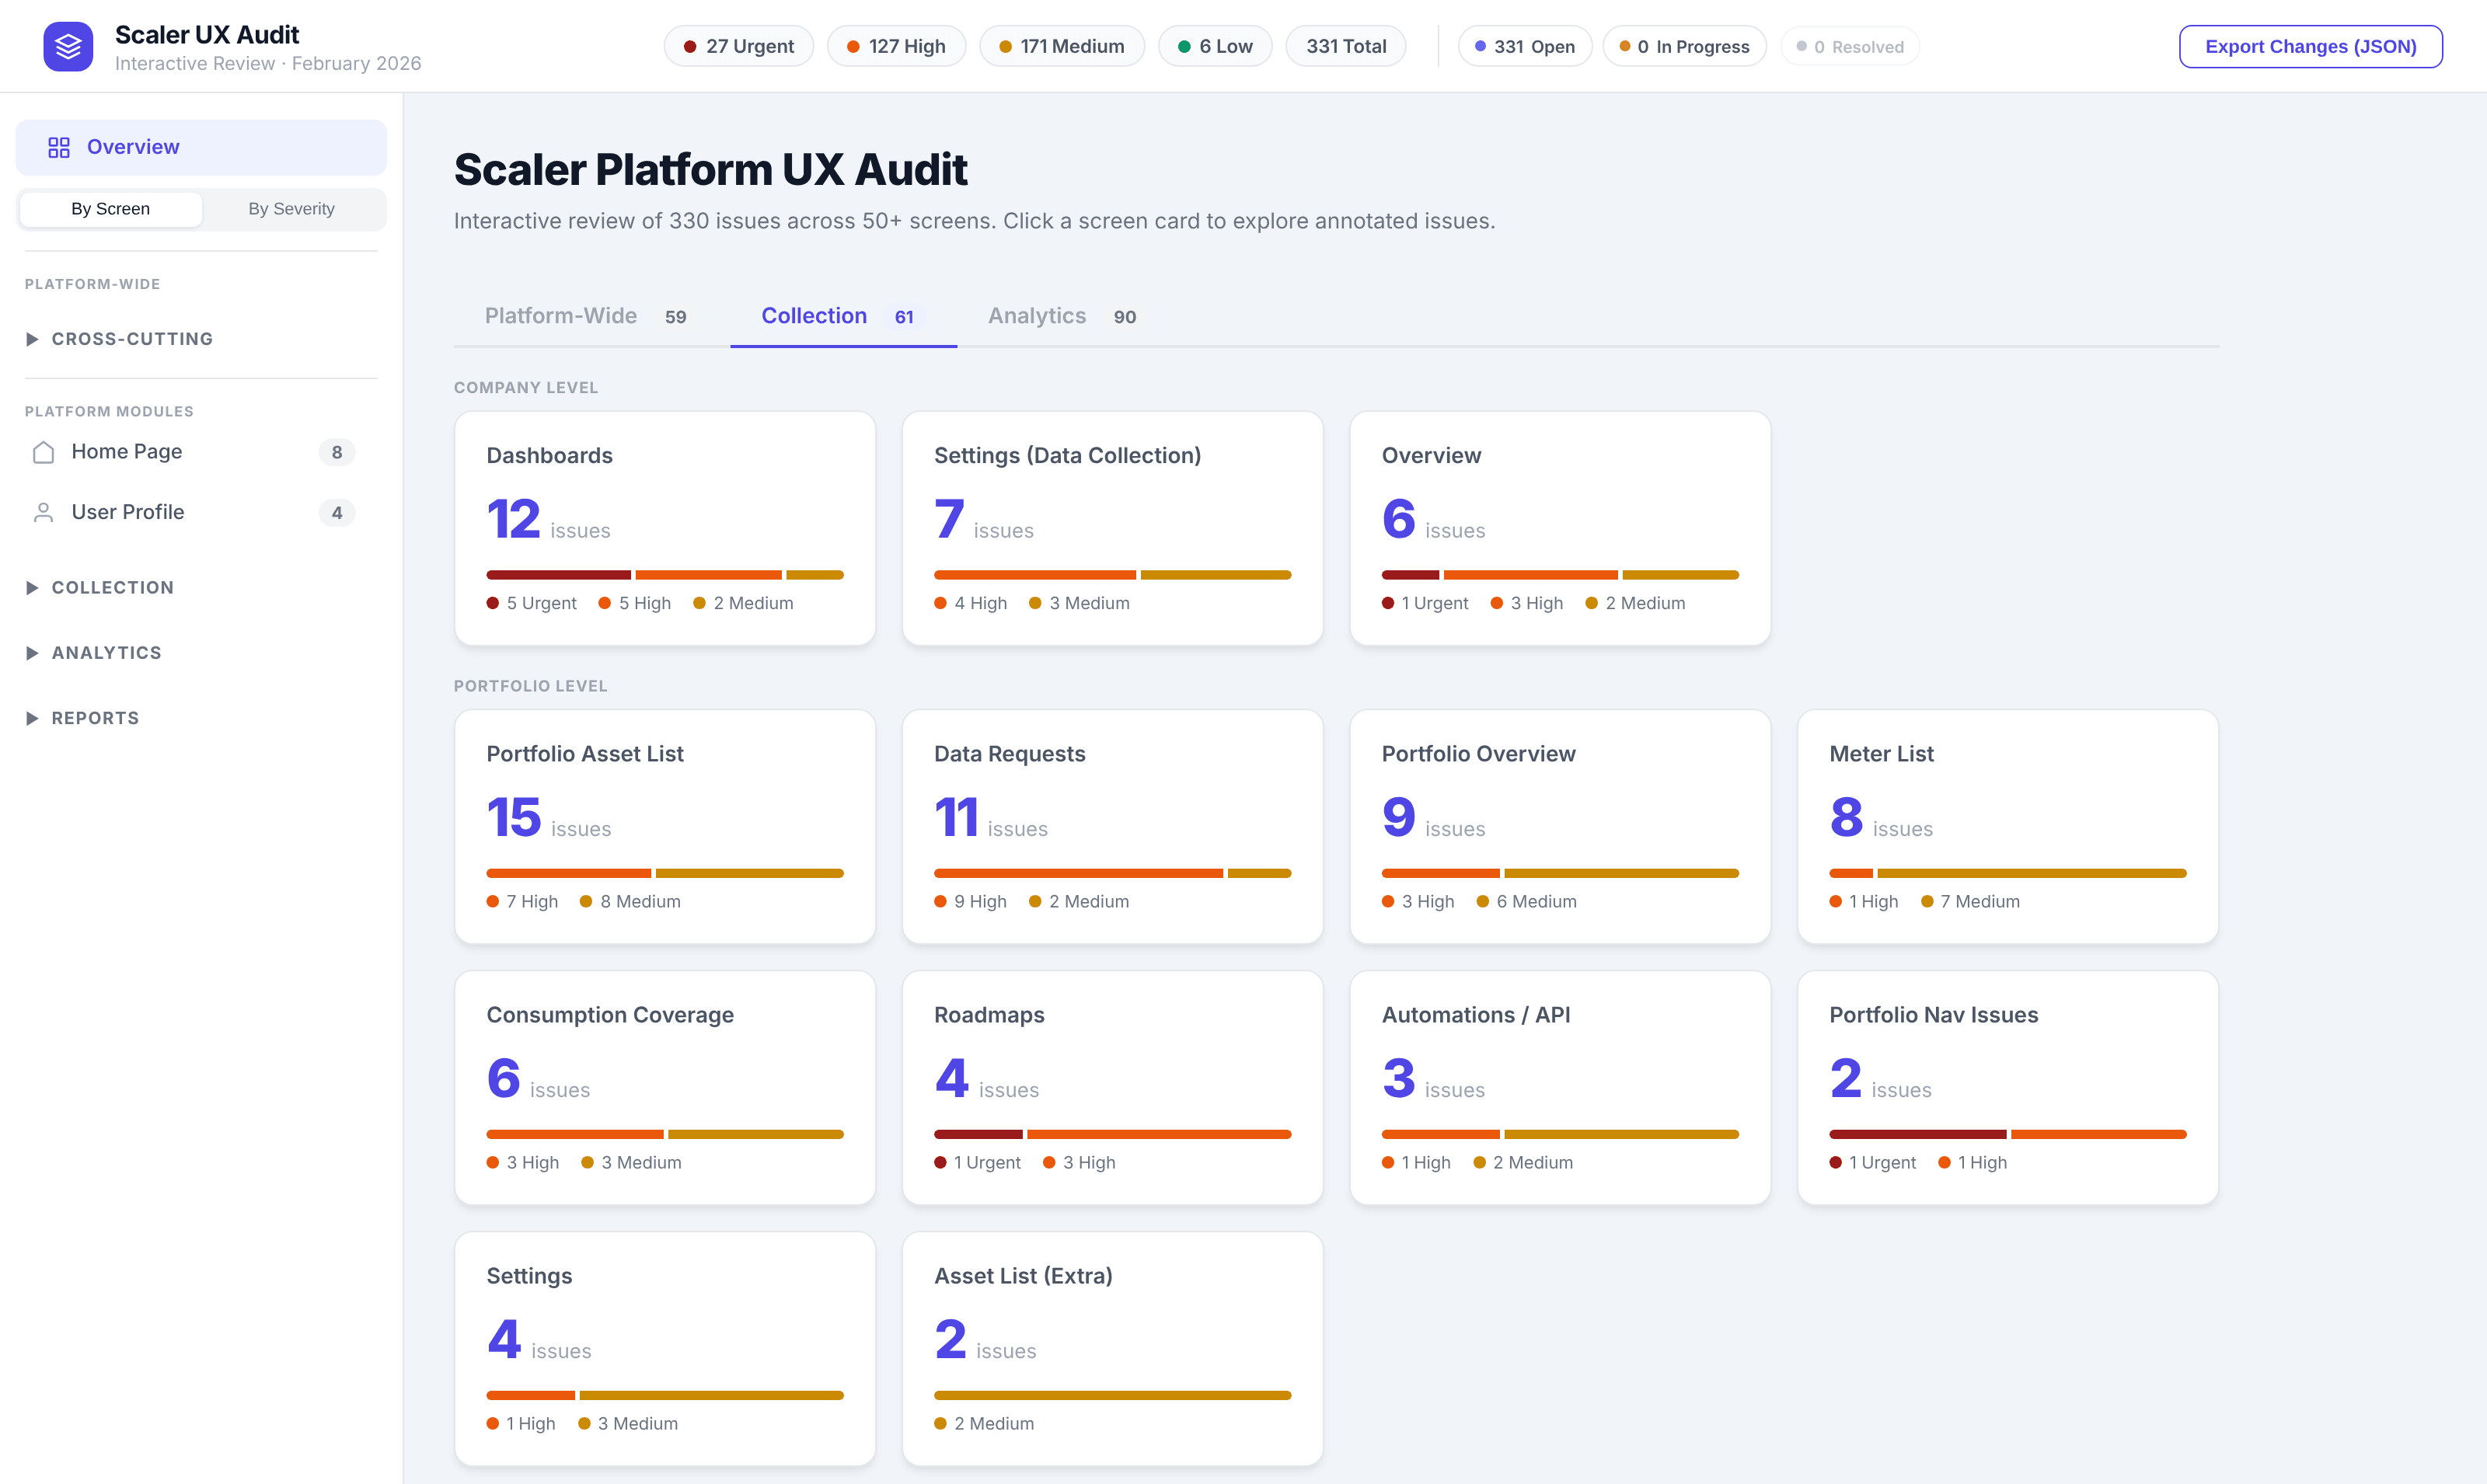Filter by 0 Resolved status
This screenshot has height=1484, width=2487.
(1850, 46)
